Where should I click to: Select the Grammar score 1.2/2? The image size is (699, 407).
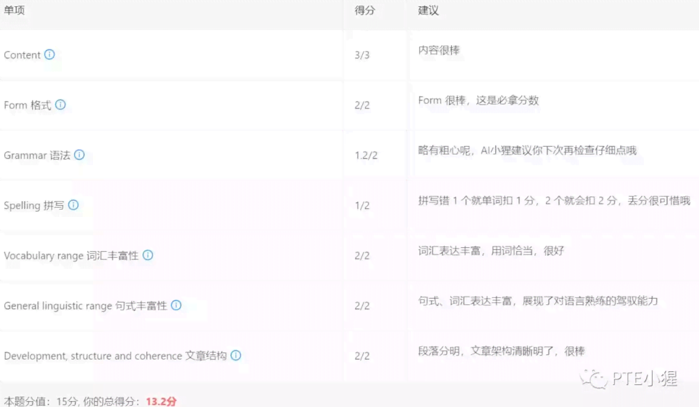[366, 155]
